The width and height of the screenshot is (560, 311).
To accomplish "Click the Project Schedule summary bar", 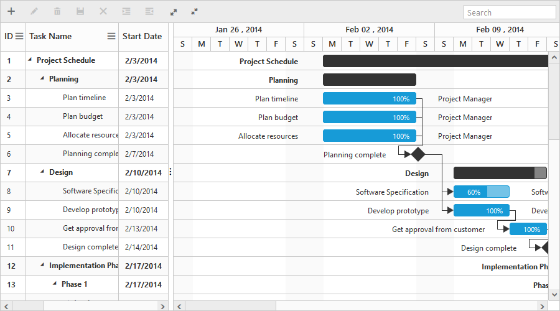I will pyautogui.click(x=436, y=61).
